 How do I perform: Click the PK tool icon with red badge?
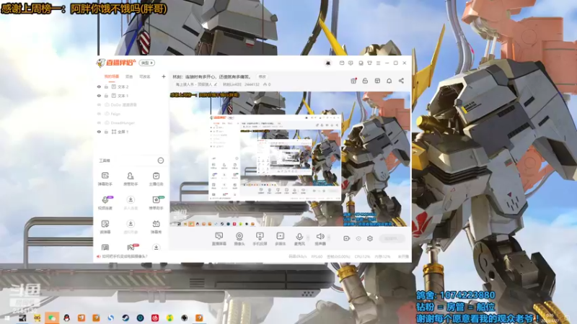(131, 247)
